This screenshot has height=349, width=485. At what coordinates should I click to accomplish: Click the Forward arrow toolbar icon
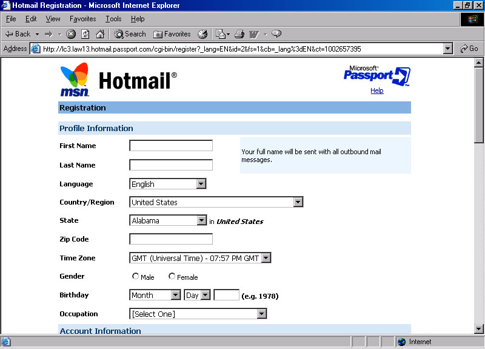pos(48,34)
